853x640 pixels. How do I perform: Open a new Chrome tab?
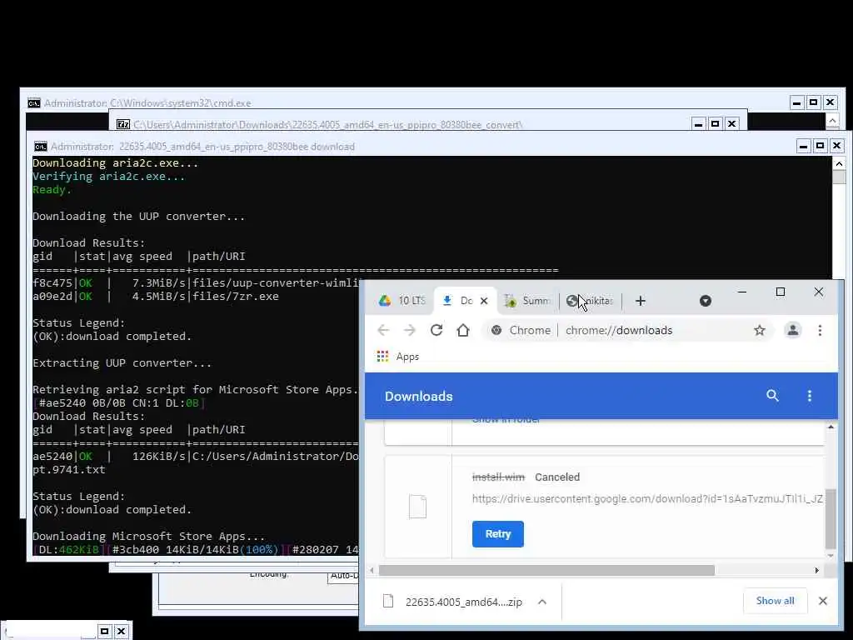pos(641,301)
